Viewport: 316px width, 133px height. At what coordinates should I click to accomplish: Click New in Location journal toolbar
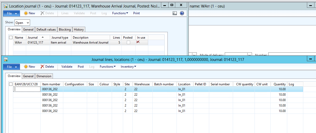pos(29,13)
